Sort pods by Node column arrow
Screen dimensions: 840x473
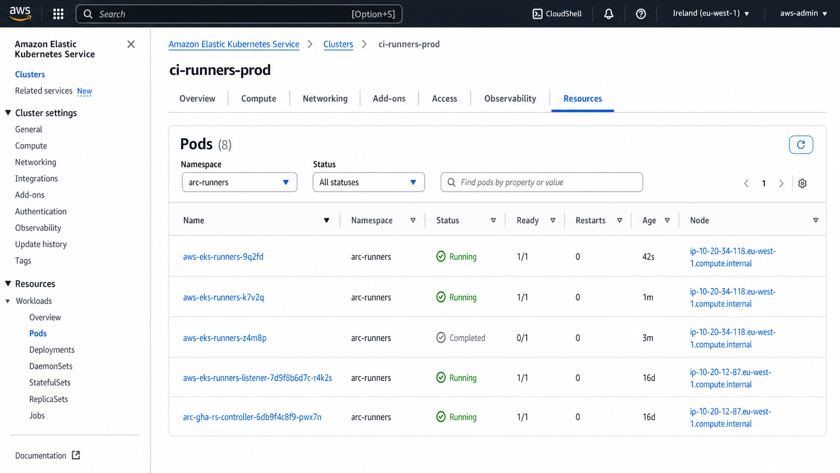pyautogui.click(x=815, y=220)
